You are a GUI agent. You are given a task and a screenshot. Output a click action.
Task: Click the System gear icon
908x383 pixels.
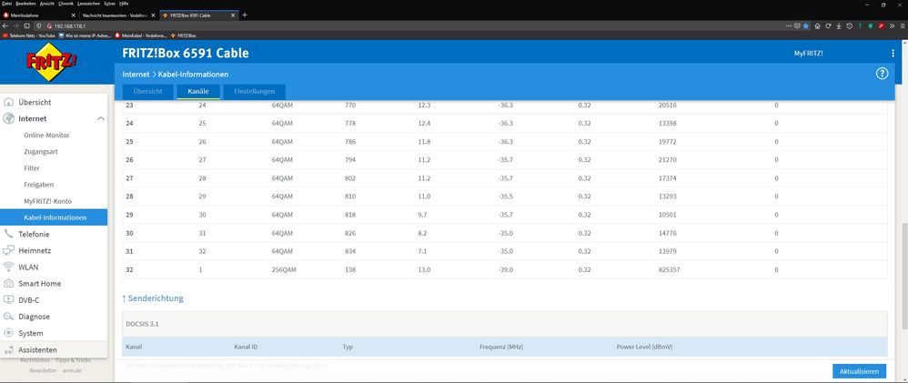click(9, 333)
